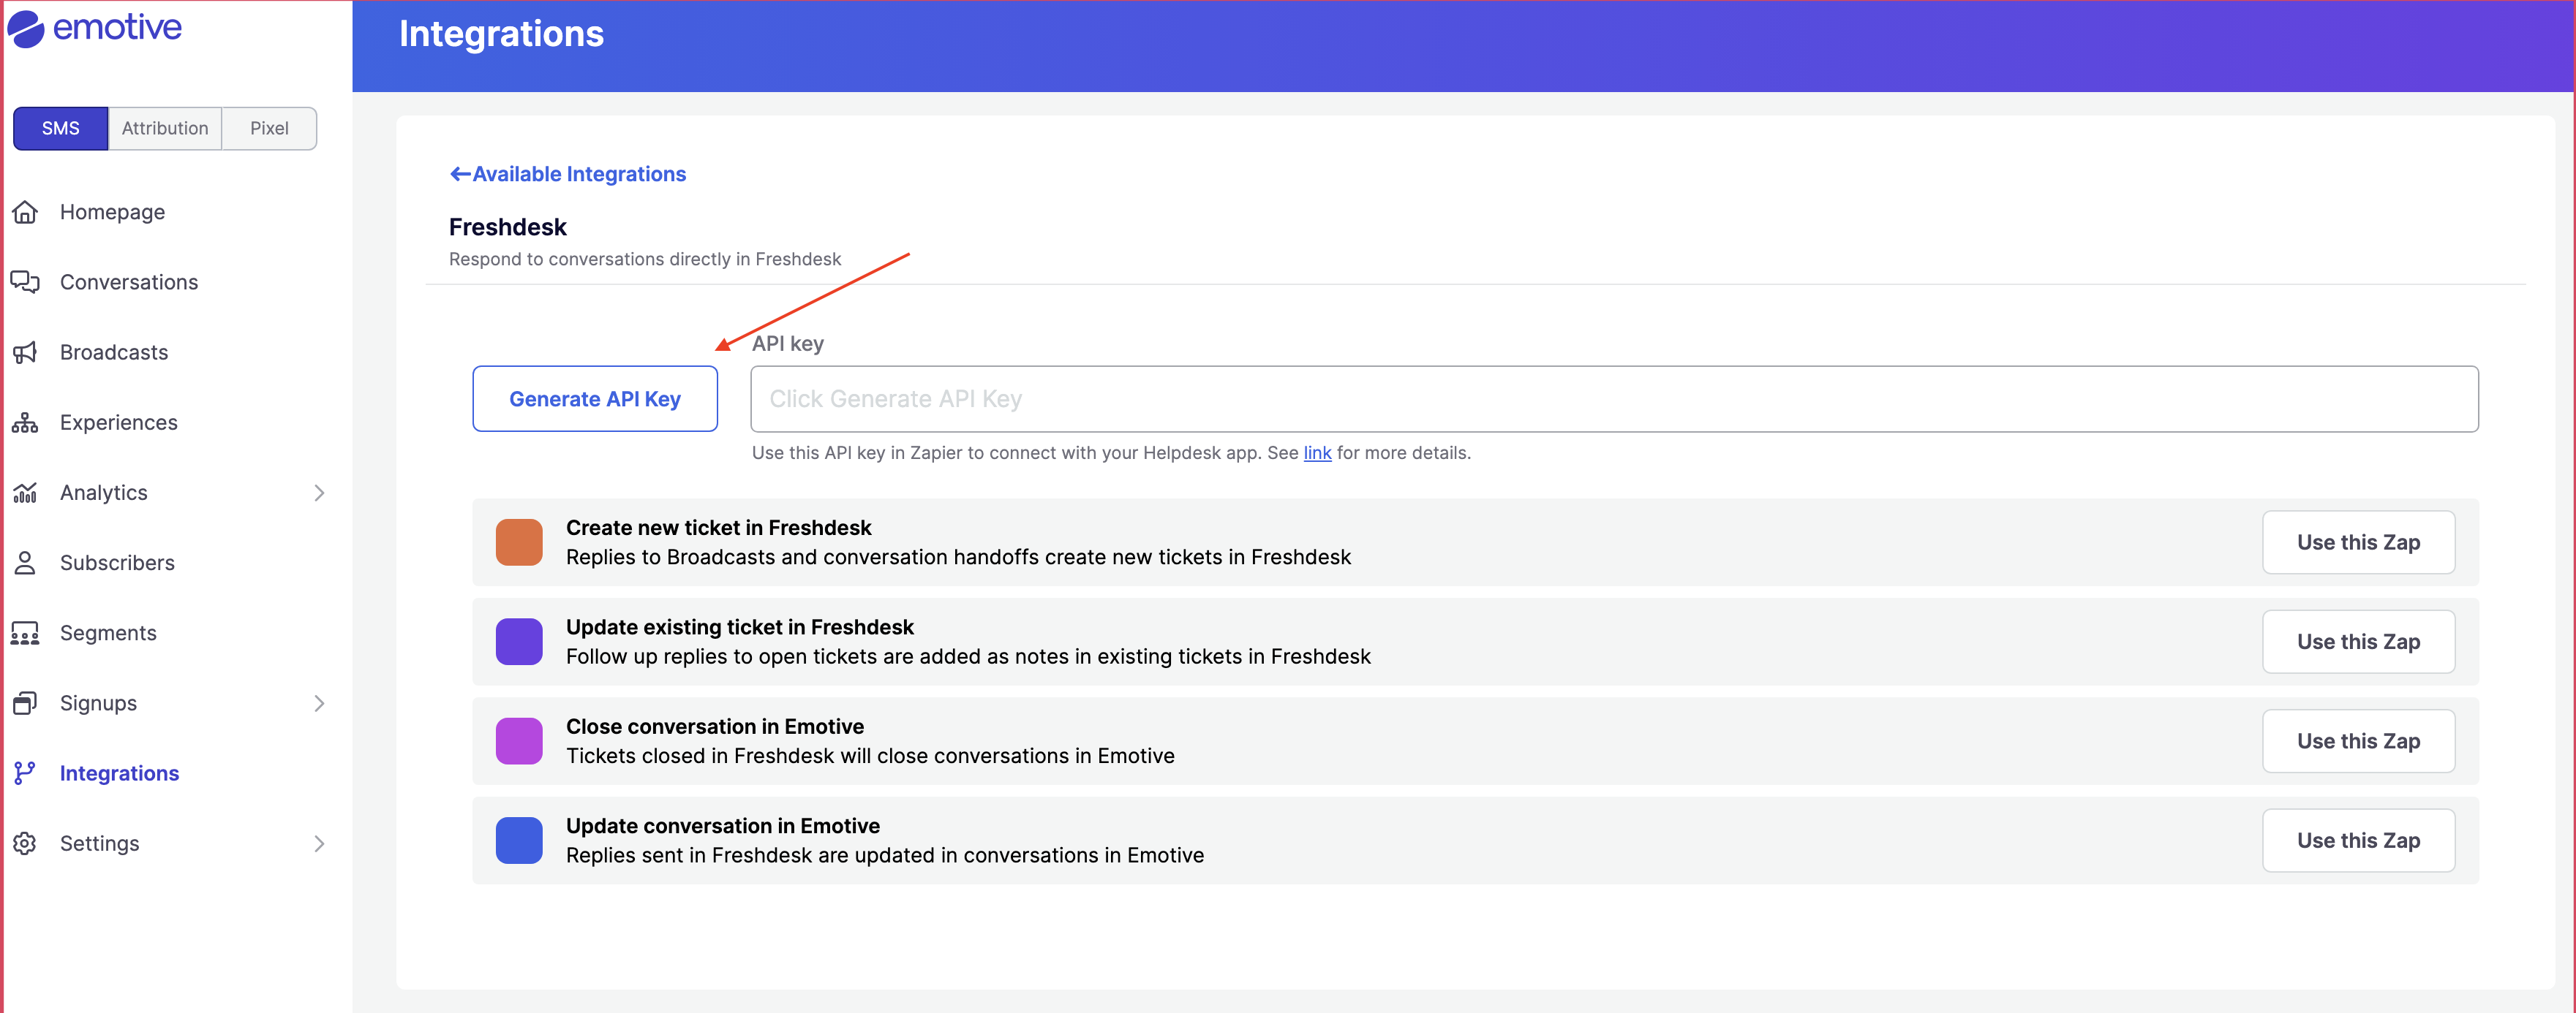Viewport: 2576px width, 1013px height.
Task: Click the emotive logo
Action: pos(96,28)
